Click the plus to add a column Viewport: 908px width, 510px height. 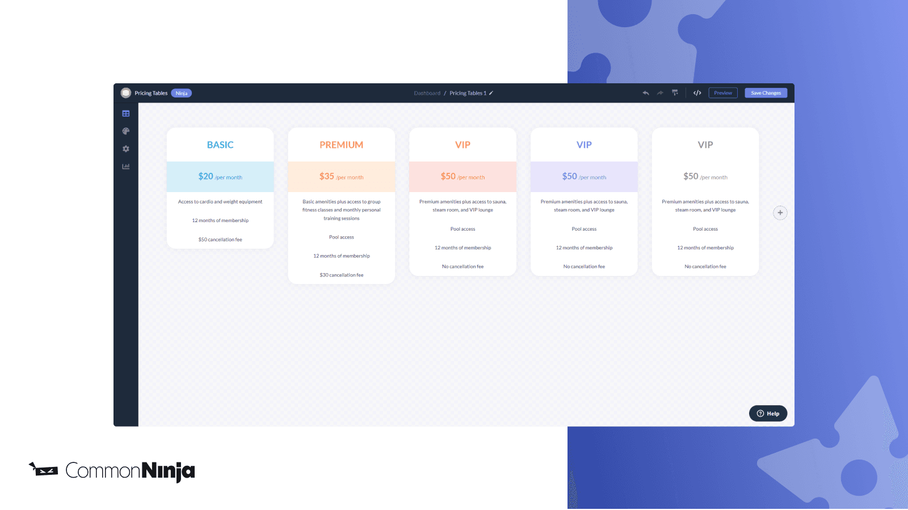780,213
